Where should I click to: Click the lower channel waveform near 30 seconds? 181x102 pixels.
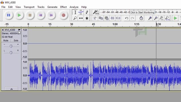pyautogui.click(x=72, y=75)
